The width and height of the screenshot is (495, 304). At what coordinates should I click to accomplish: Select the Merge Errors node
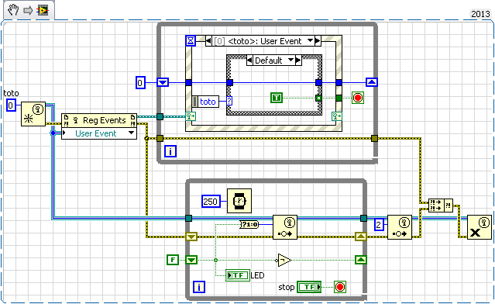(440, 206)
